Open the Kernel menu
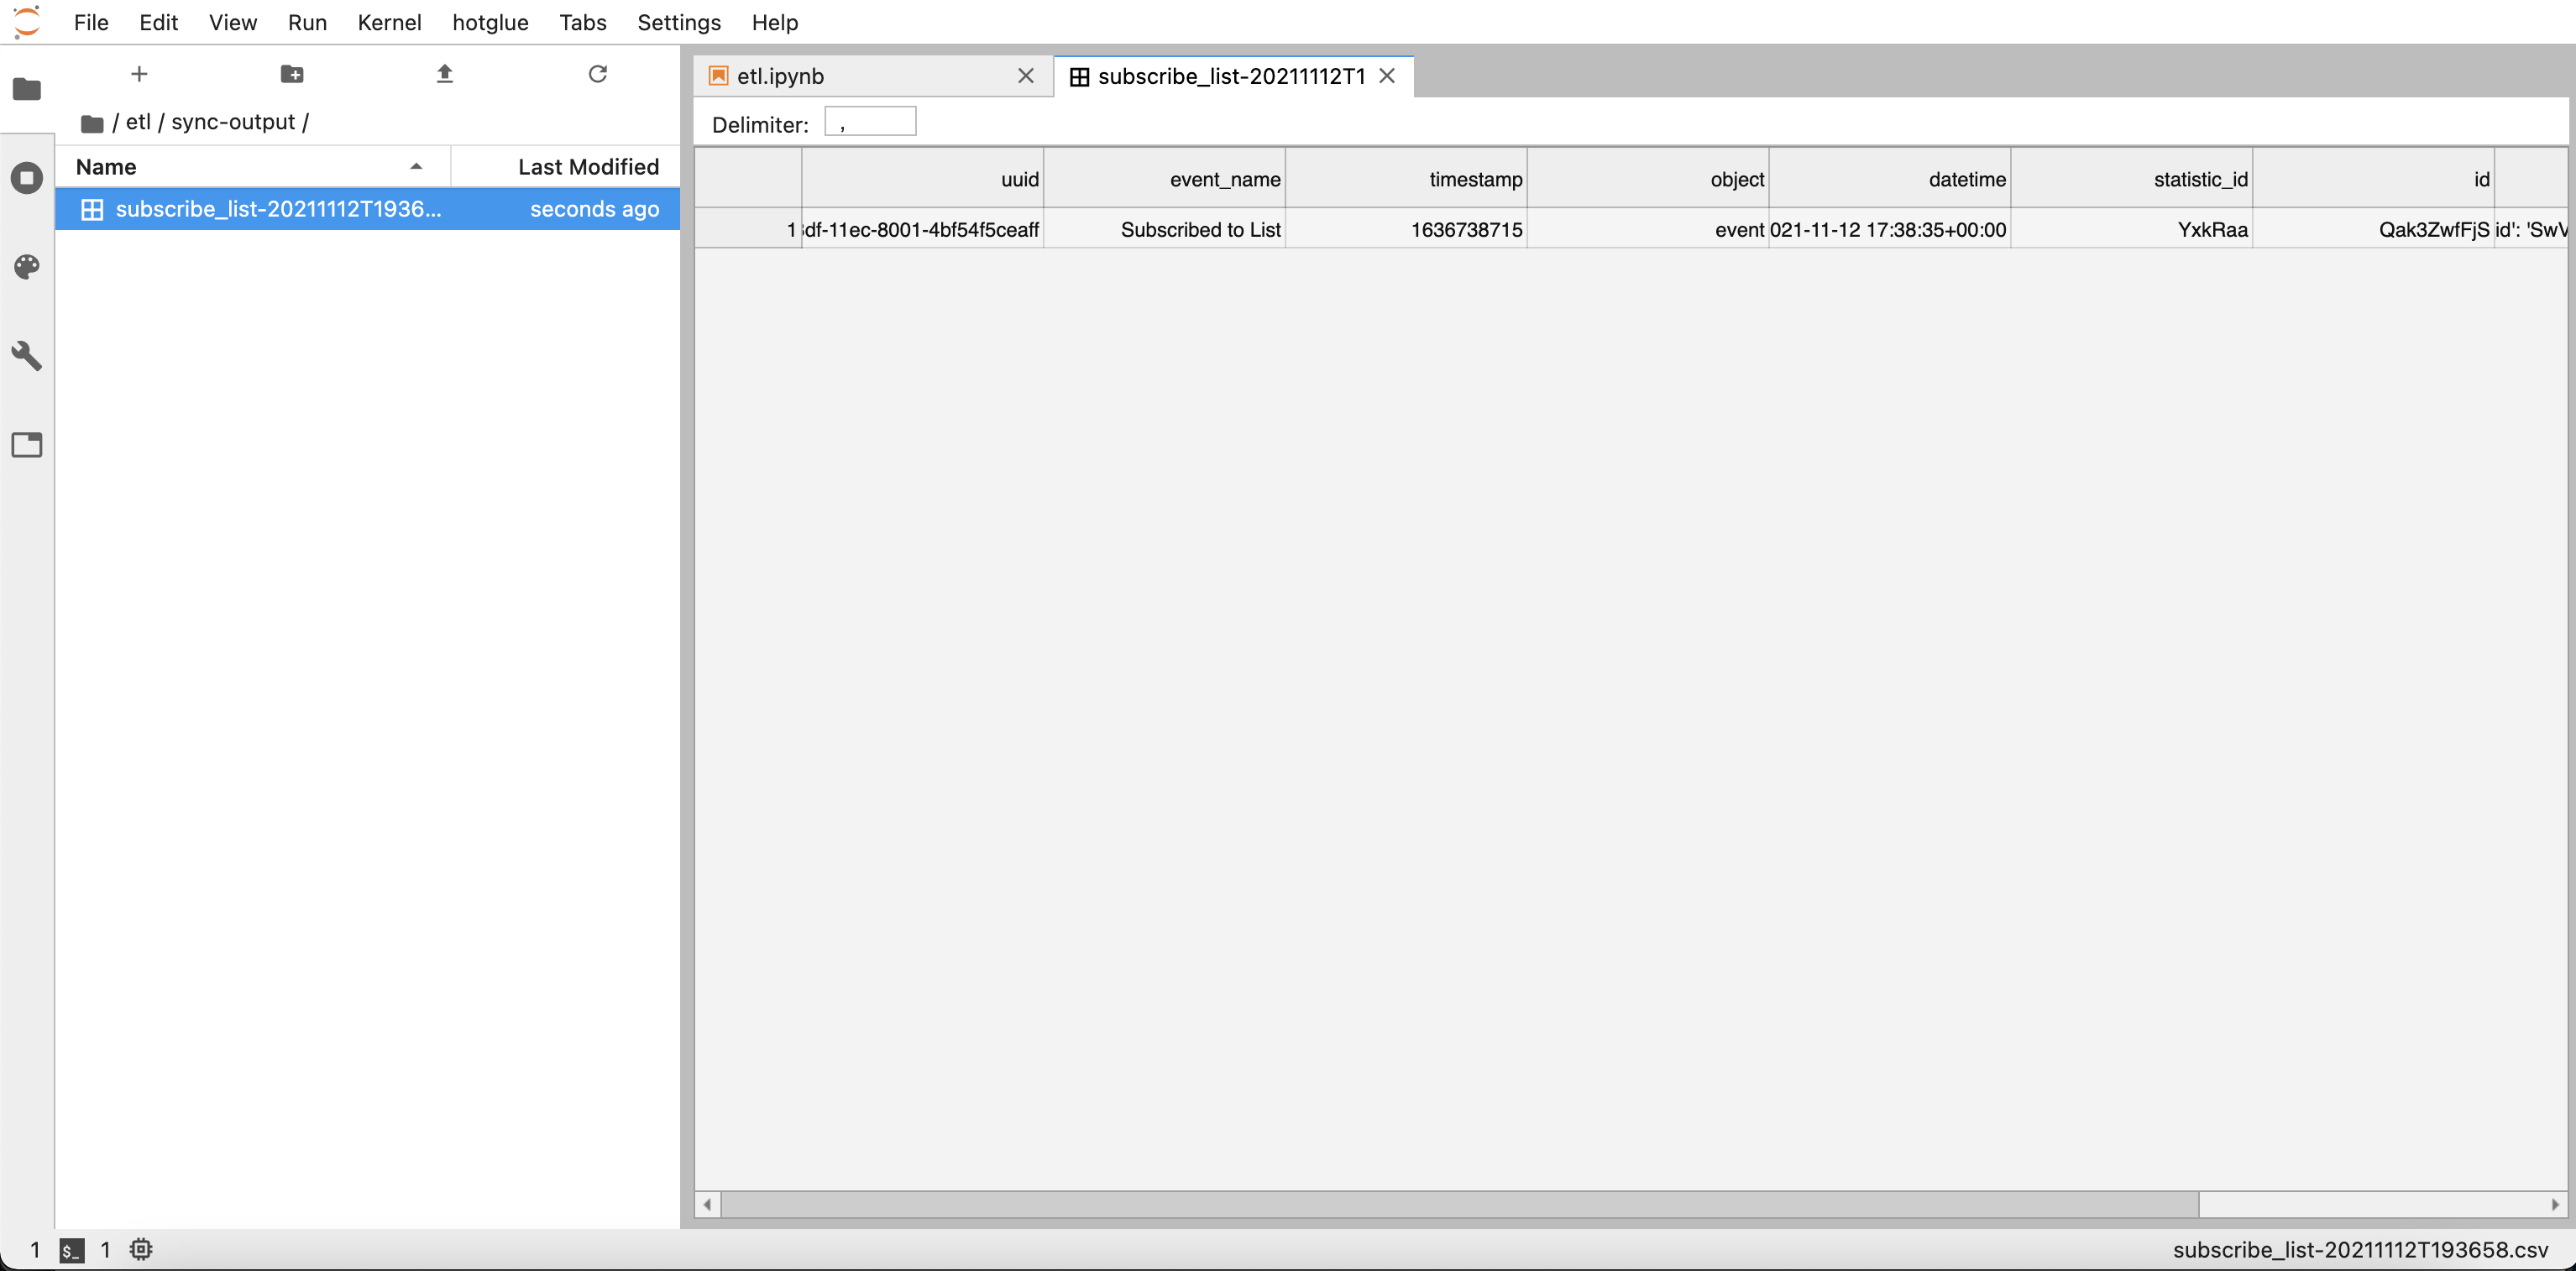The height and width of the screenshot is (1271, 2576). [x=389, y=22]
